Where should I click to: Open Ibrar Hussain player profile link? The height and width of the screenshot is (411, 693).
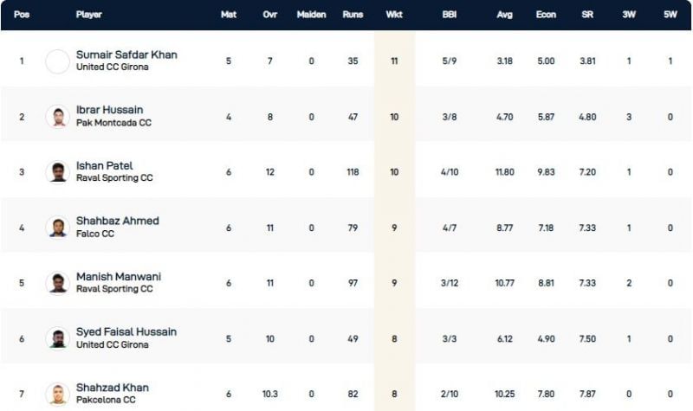point(109,110)
